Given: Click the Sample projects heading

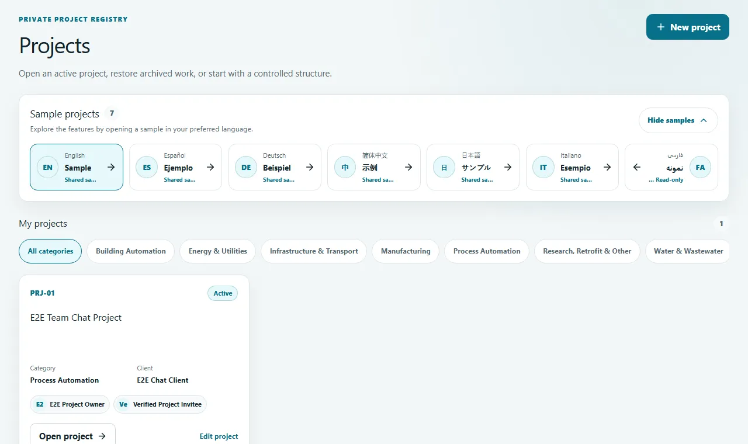Looking at the screenshot, I should point(65,114).
